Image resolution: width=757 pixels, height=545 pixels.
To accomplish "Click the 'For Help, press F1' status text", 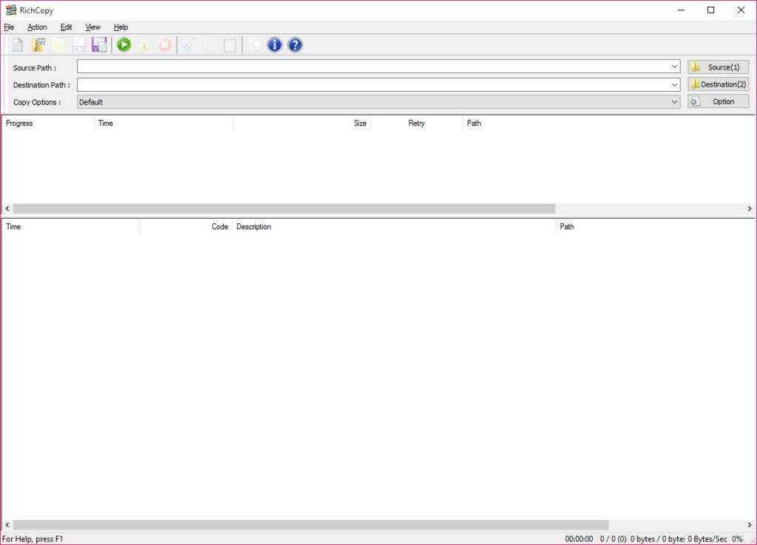I will 33,539.
